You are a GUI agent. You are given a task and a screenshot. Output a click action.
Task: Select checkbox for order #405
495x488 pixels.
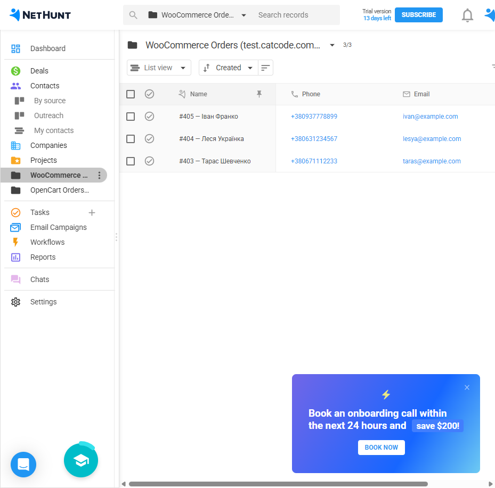pyautogui.click(x=131, y=117)
